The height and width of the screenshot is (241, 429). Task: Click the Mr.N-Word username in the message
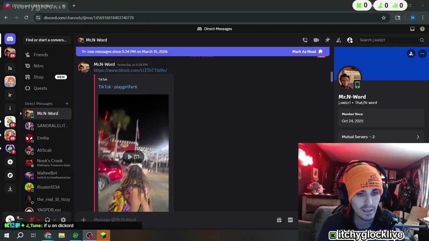104,64
